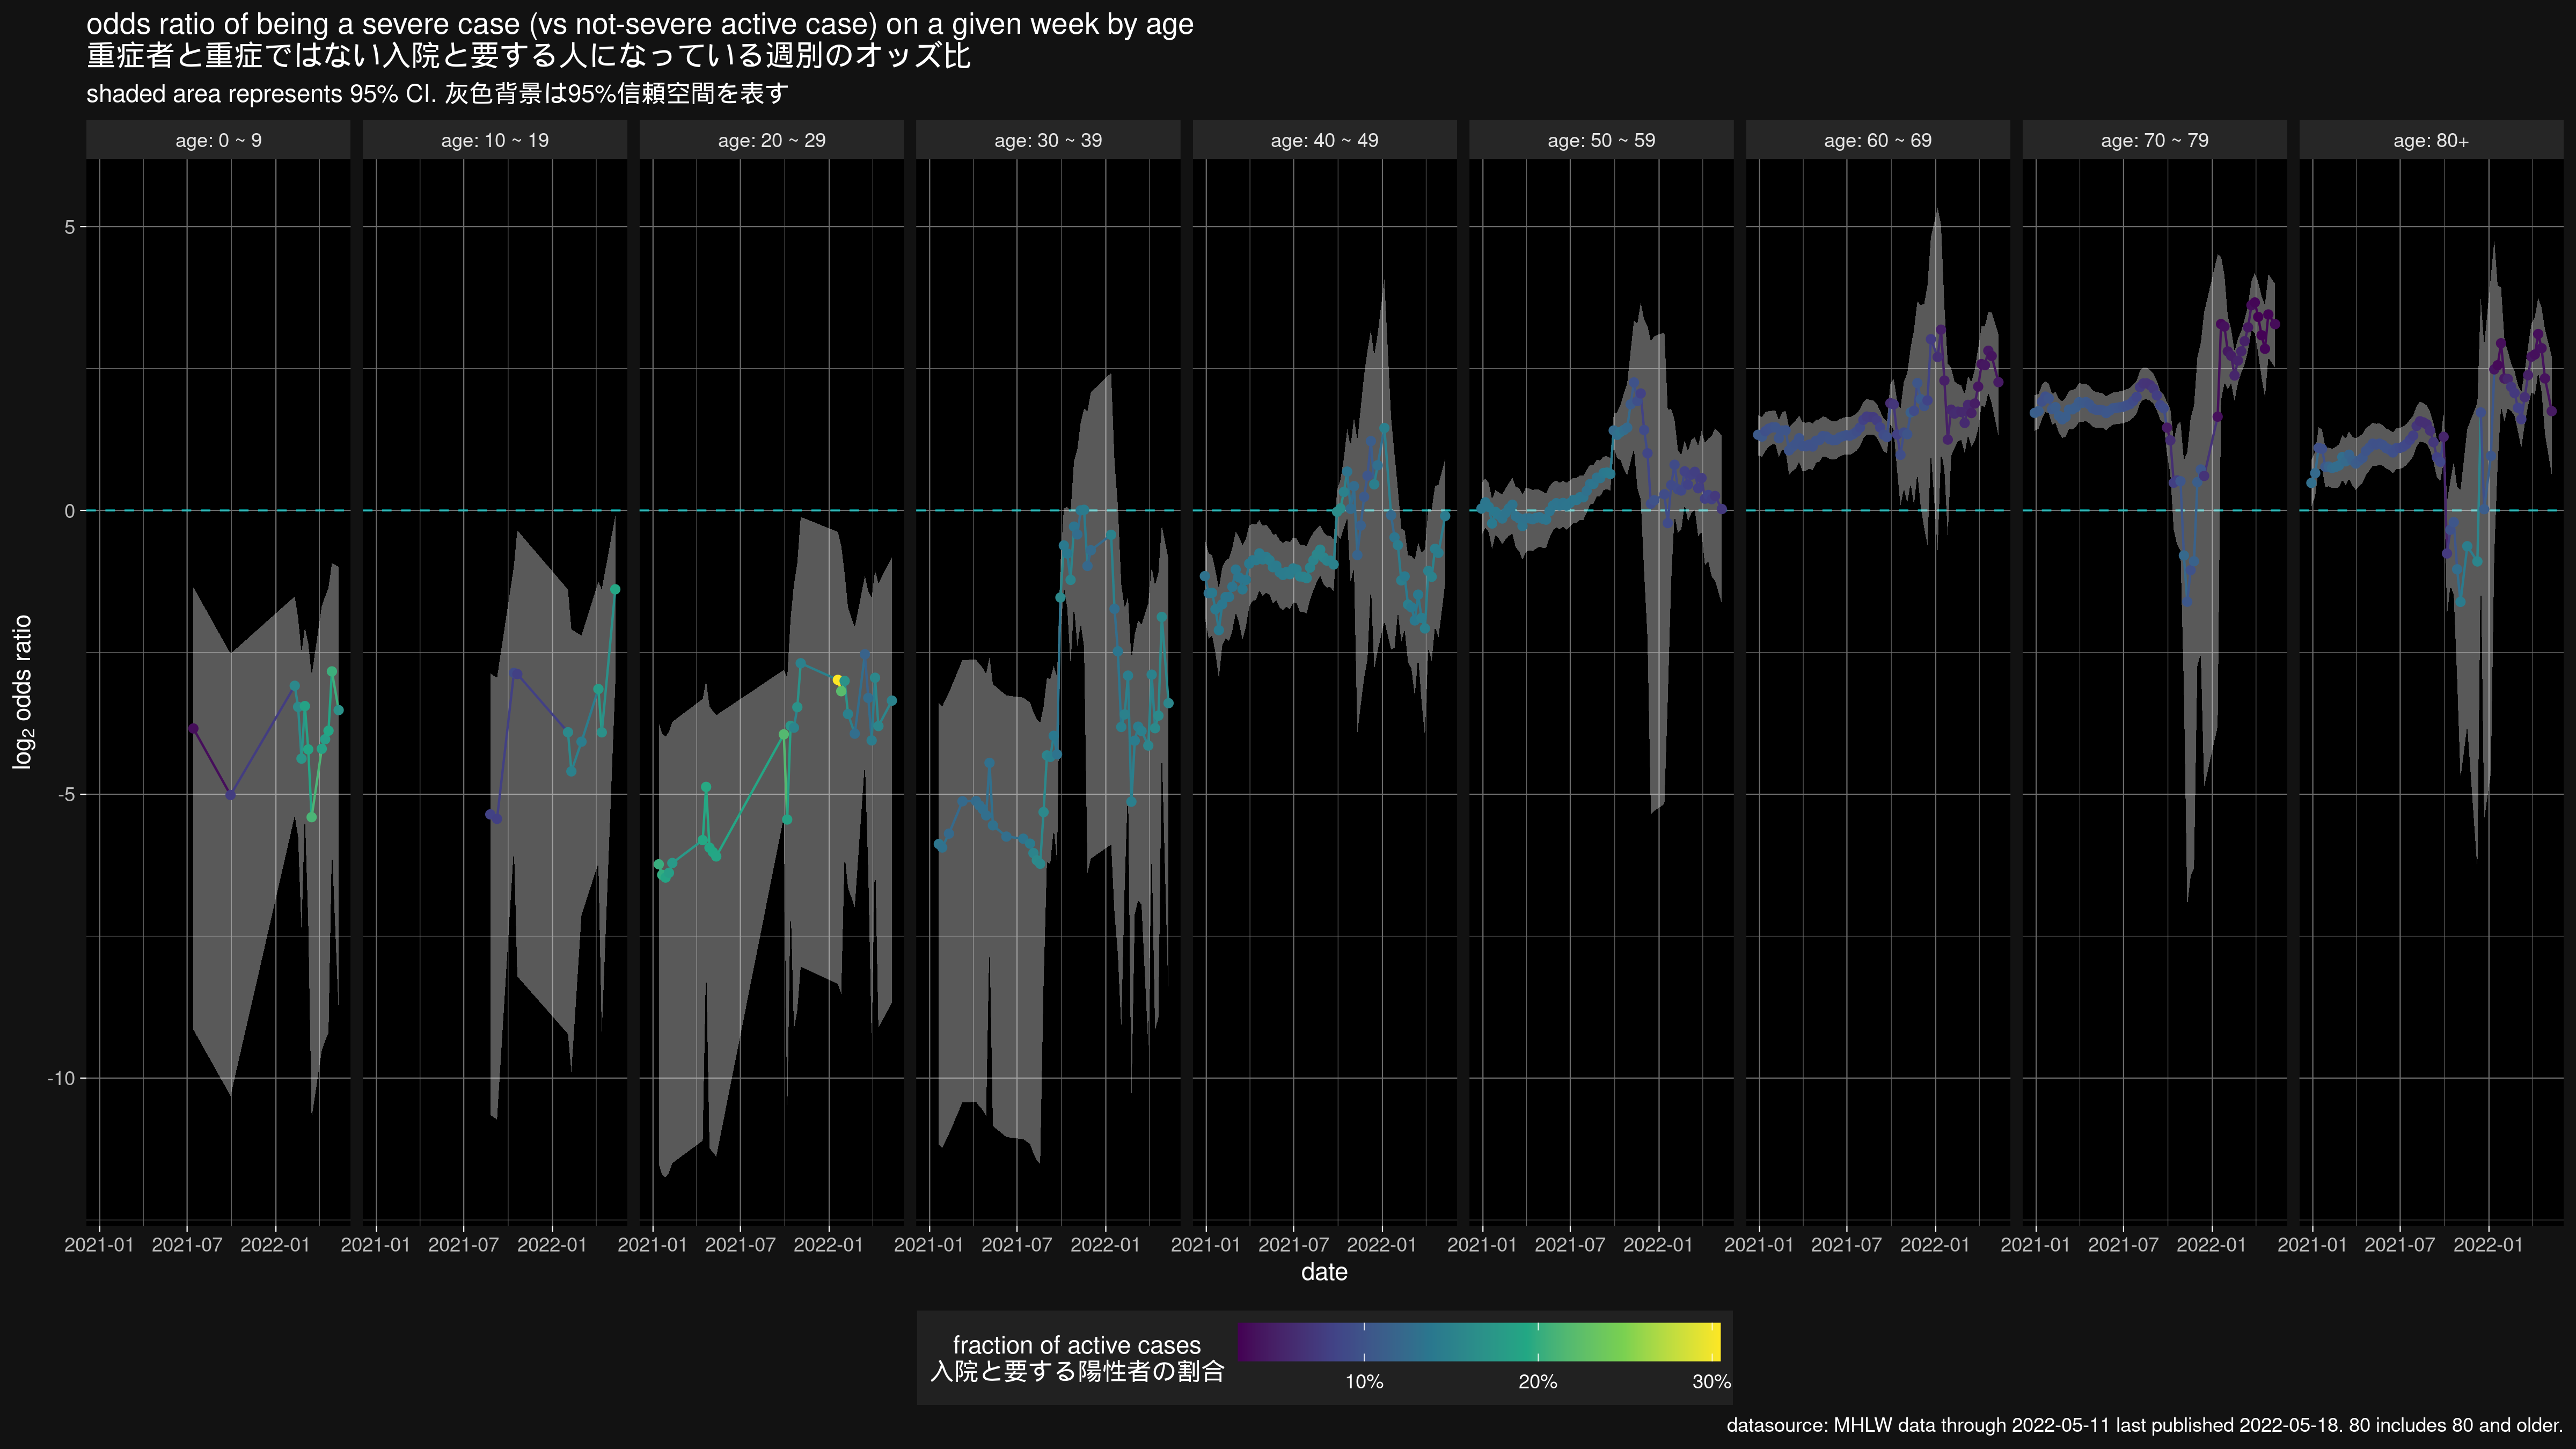Click the 'age: 10 ~ 19' facet header
The width and height of the screenshot is (2576, 1449).
pyautogui.click(x=495, y=140)
